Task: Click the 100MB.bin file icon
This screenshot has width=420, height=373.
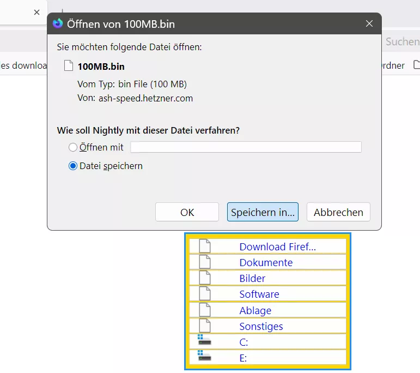Action: [x=69, y=65]
